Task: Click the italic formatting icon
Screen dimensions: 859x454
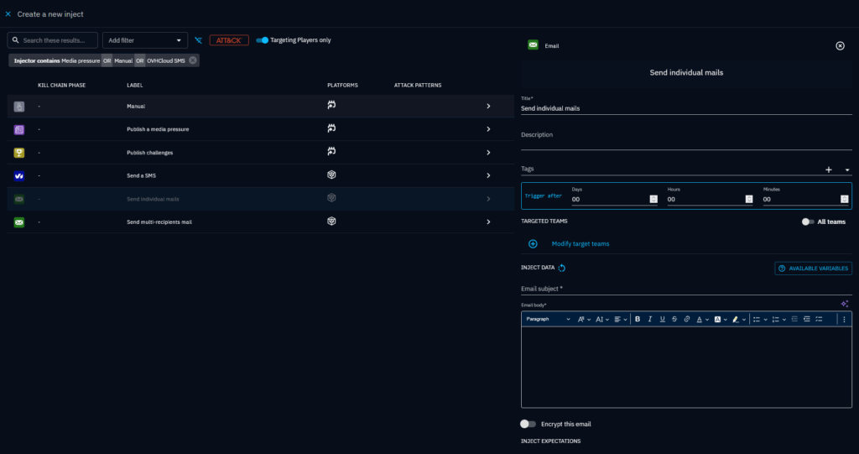Action: [x=650, y=320]
